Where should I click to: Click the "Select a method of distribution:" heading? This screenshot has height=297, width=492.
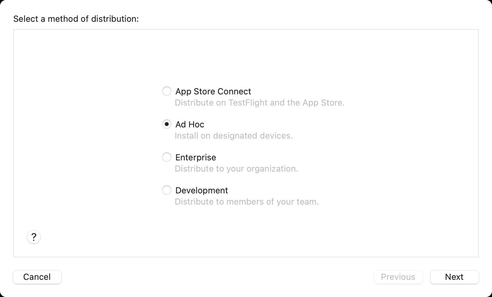[x=76, y=19]
